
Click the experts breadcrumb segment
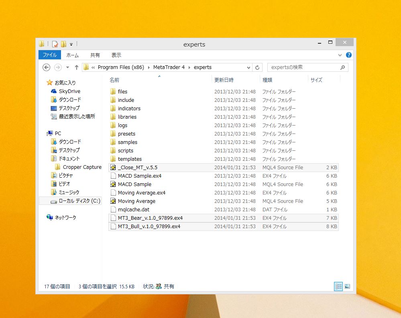coord(203,67)
